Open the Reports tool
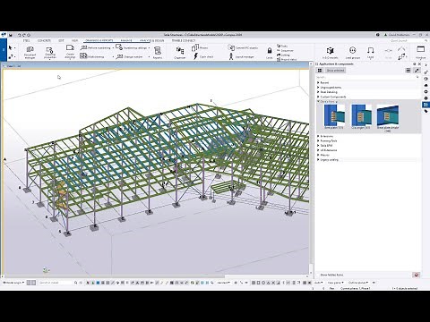 coord(158,53)
